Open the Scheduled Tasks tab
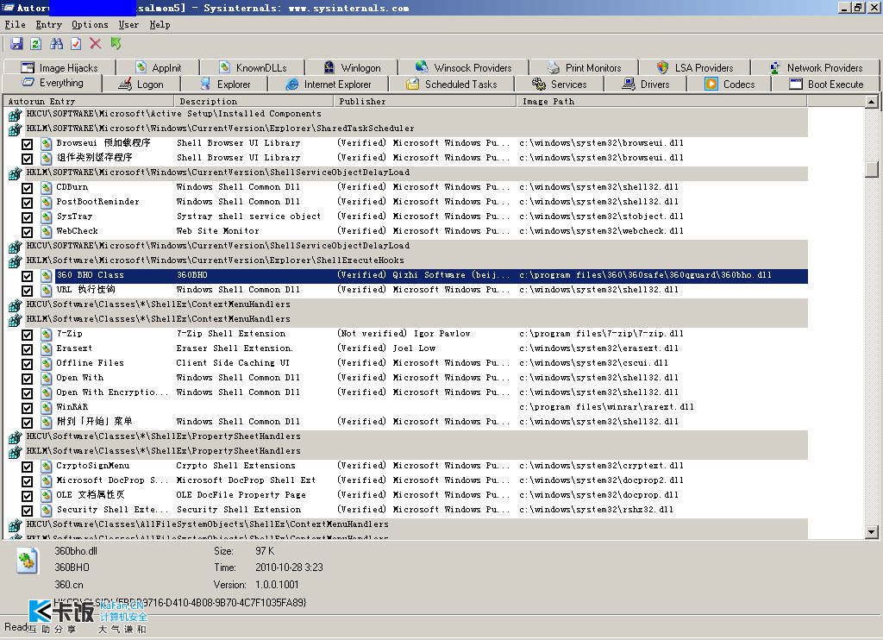Screen dimensions: 883x640 pyautogui.click(x=452, y=85)
